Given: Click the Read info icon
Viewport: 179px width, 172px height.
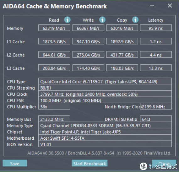Looking at the screenshot, I should [x=67, y=20].
